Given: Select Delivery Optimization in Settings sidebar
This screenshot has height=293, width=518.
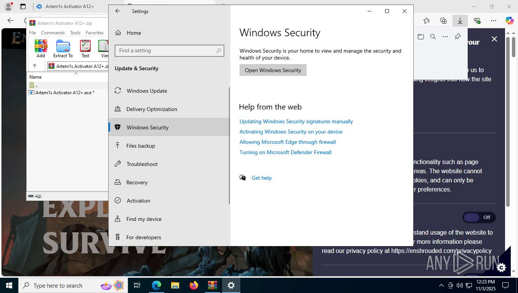Looking at the screenshot, I should point(169,109).
